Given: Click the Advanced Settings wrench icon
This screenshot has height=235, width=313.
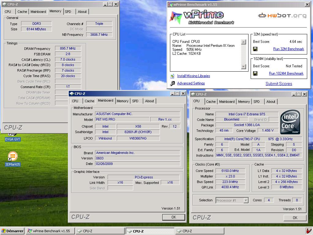Looking at the screenshot, I should [x=172, y=83].
